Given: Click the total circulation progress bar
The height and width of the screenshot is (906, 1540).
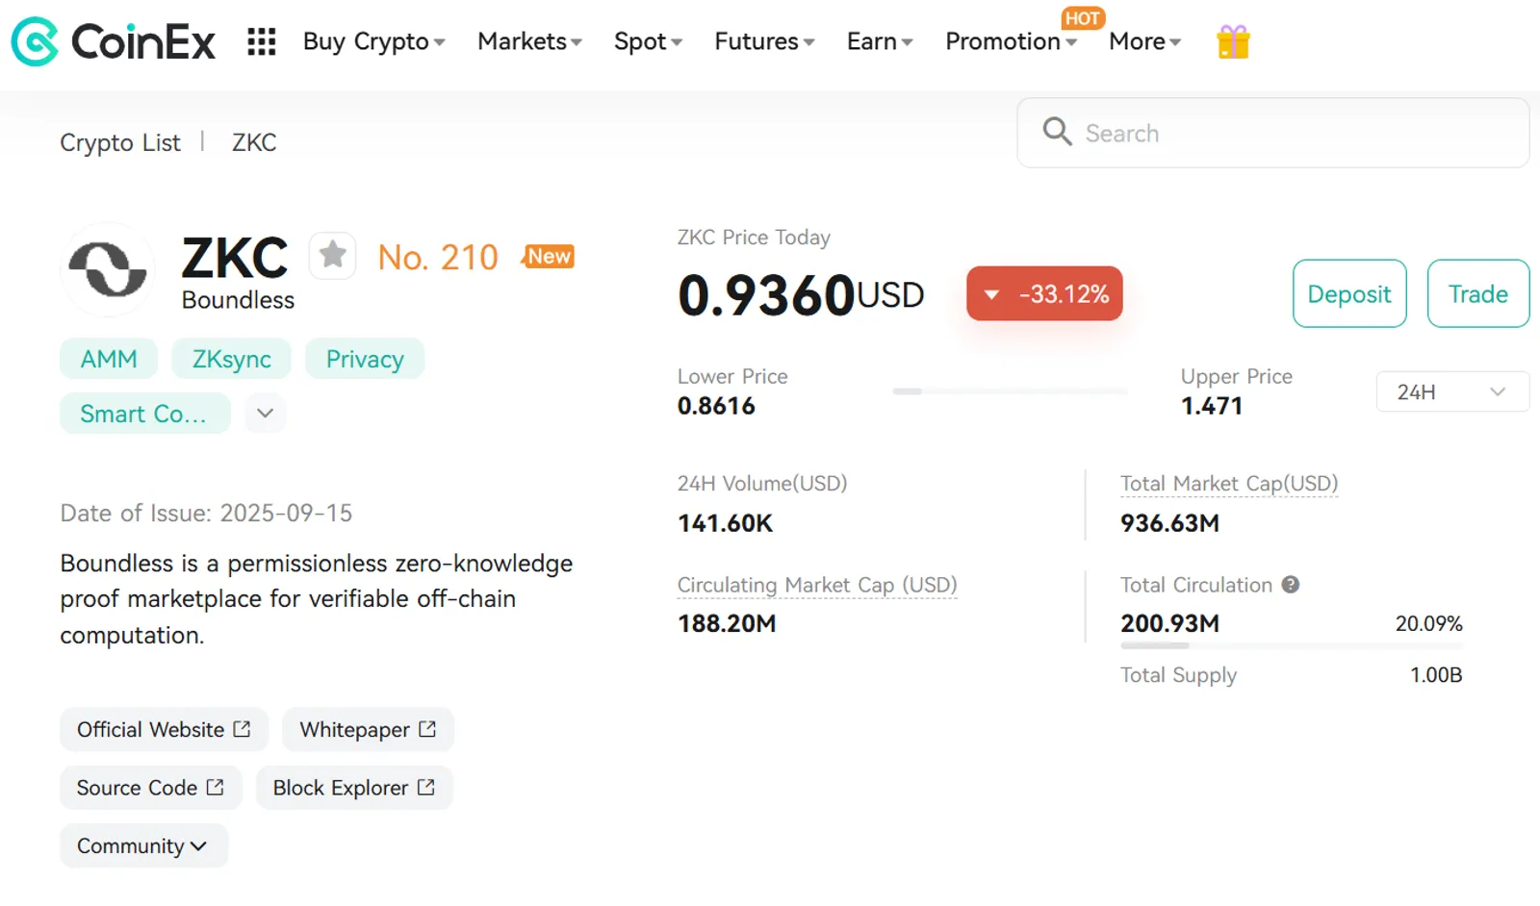Looking at the screenshot, I should pos(1292,645).
